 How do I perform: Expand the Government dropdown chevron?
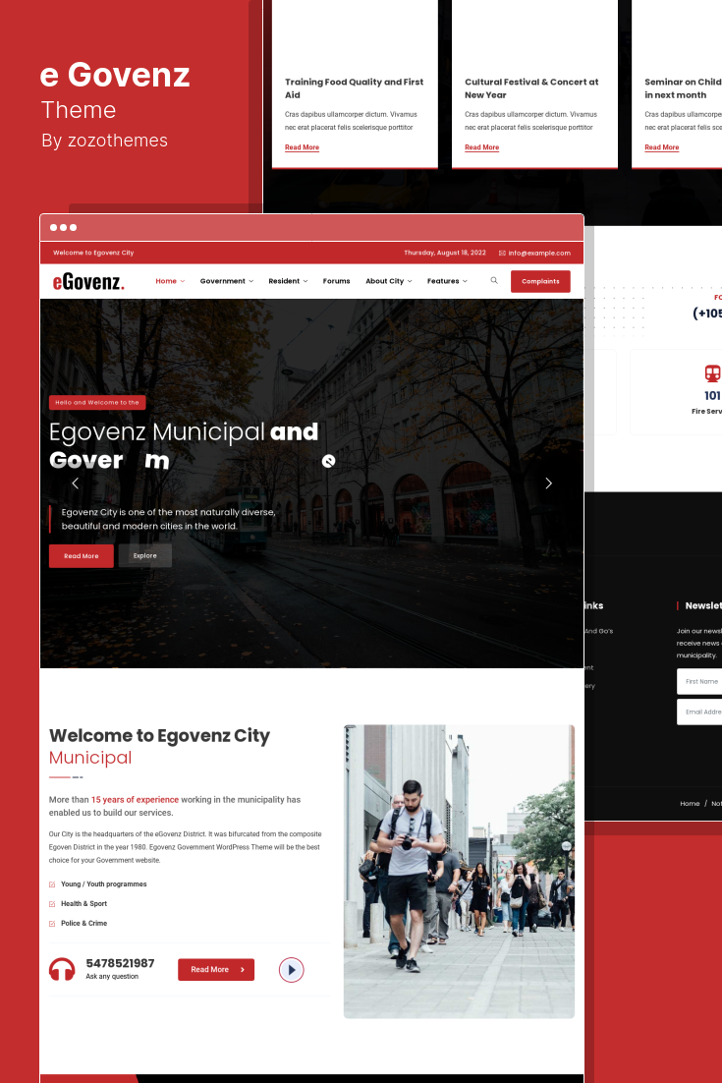click(251, 281)
